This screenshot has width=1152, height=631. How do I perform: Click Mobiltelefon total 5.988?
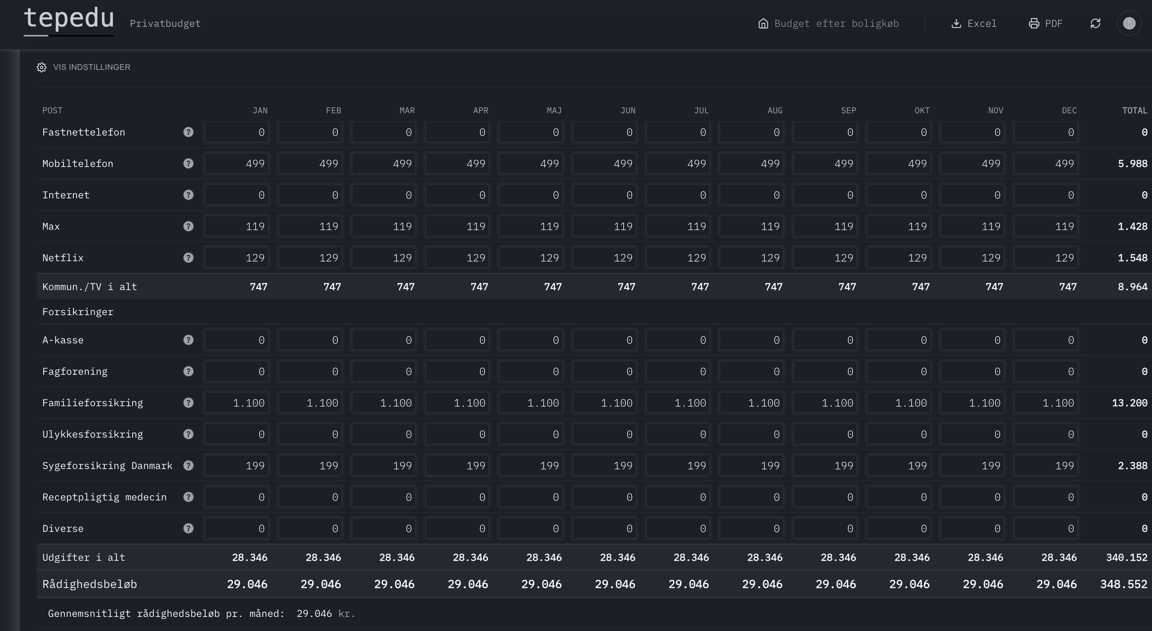click(x=1133, y=163)
